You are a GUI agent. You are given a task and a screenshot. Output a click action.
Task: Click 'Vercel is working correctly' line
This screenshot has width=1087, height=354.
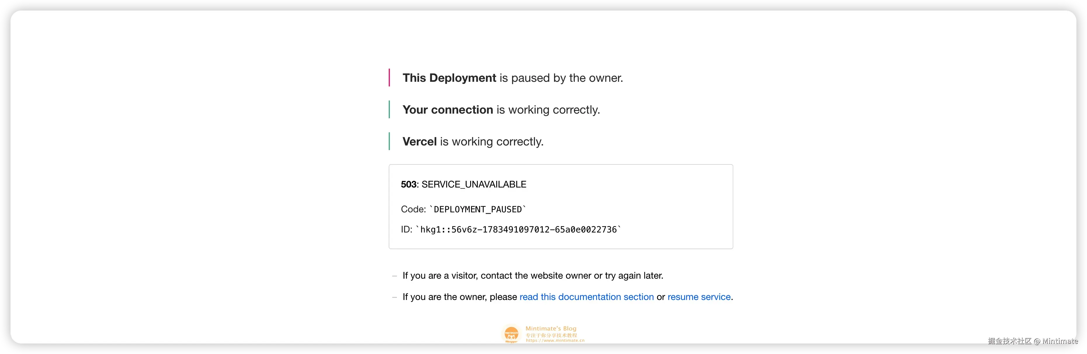click(473, 142)
